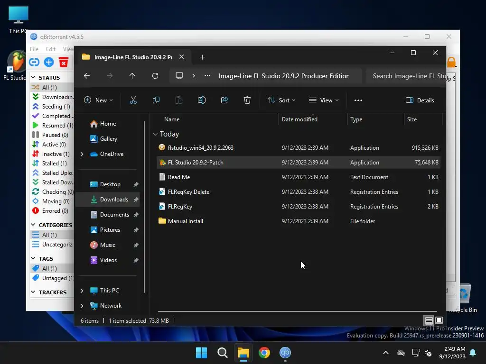
Task: Switch to list details view icon in status bar
Action: (429, 320)
